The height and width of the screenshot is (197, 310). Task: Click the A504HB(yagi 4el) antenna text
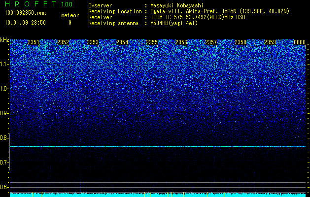tap(174, 23)
